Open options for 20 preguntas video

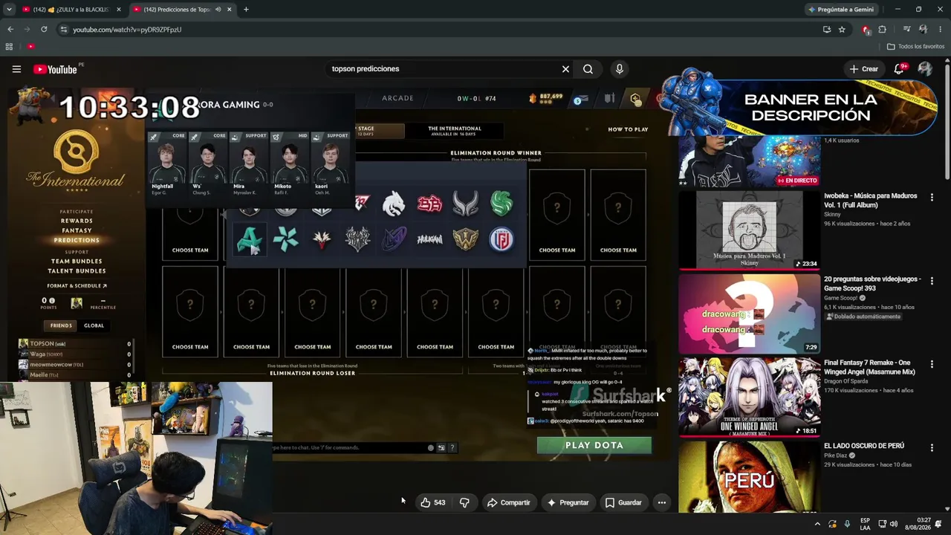(932, 281)
